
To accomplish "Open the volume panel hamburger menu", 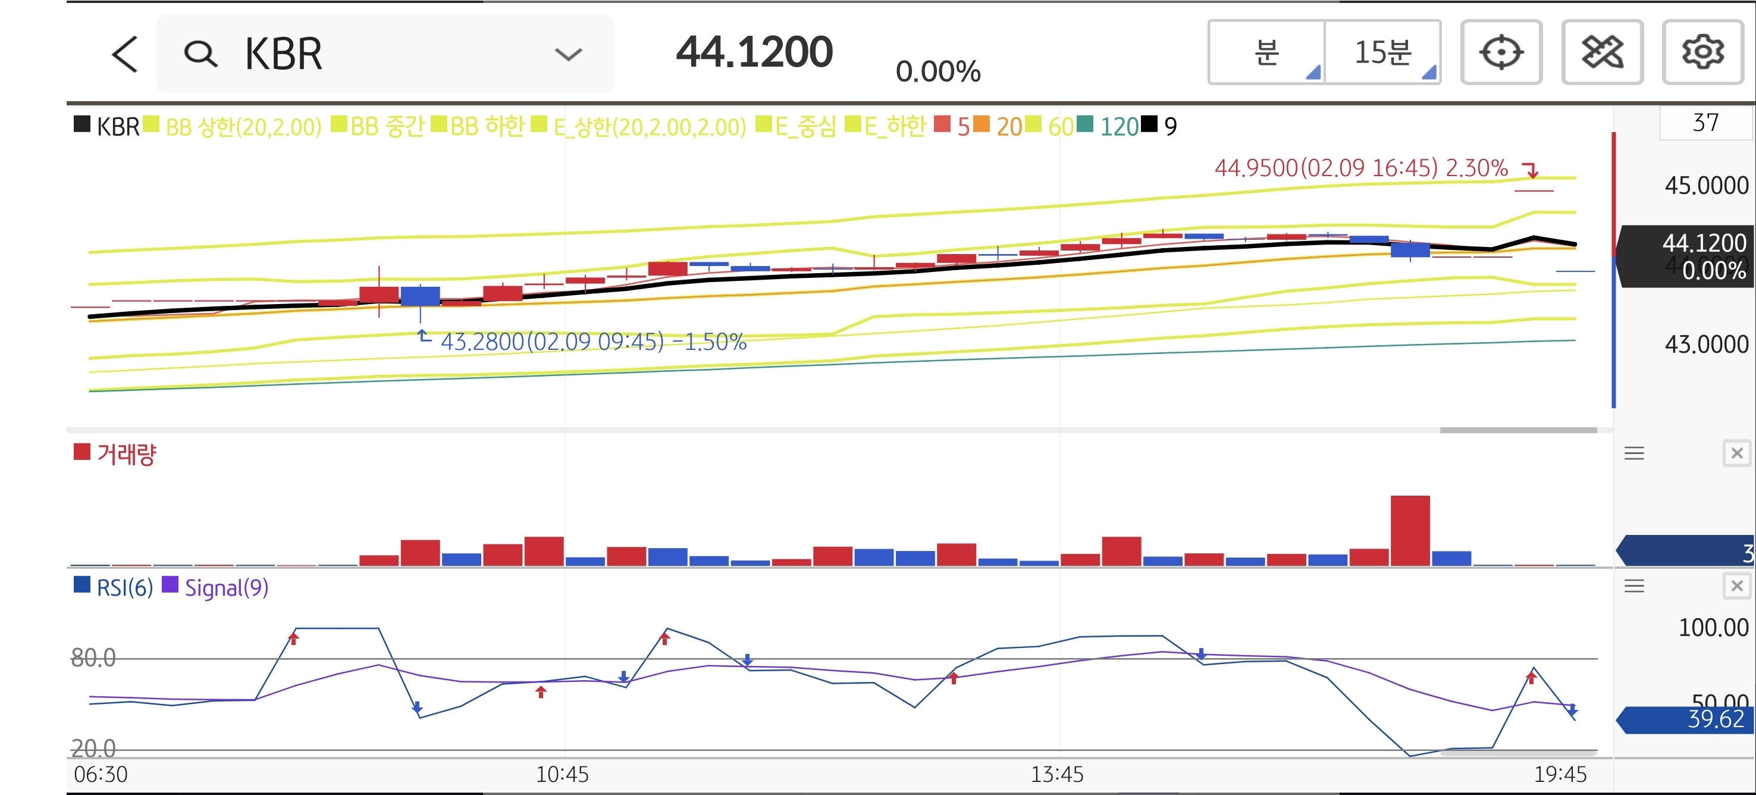I will click(1634, 453).
